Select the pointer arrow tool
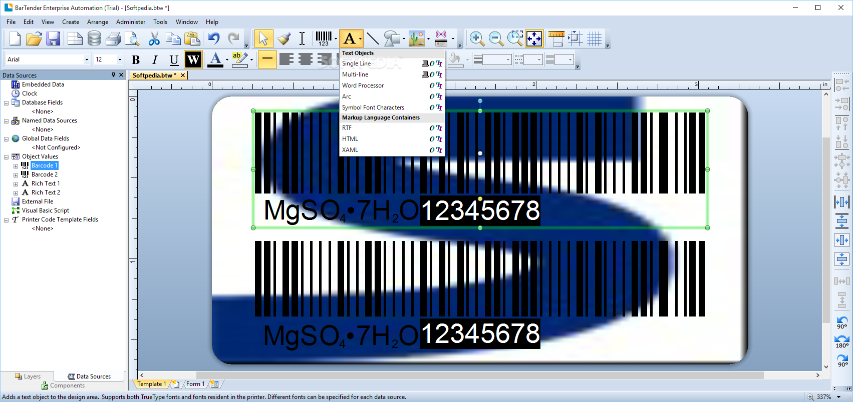The image size is (853, 402). coord(263,38)
